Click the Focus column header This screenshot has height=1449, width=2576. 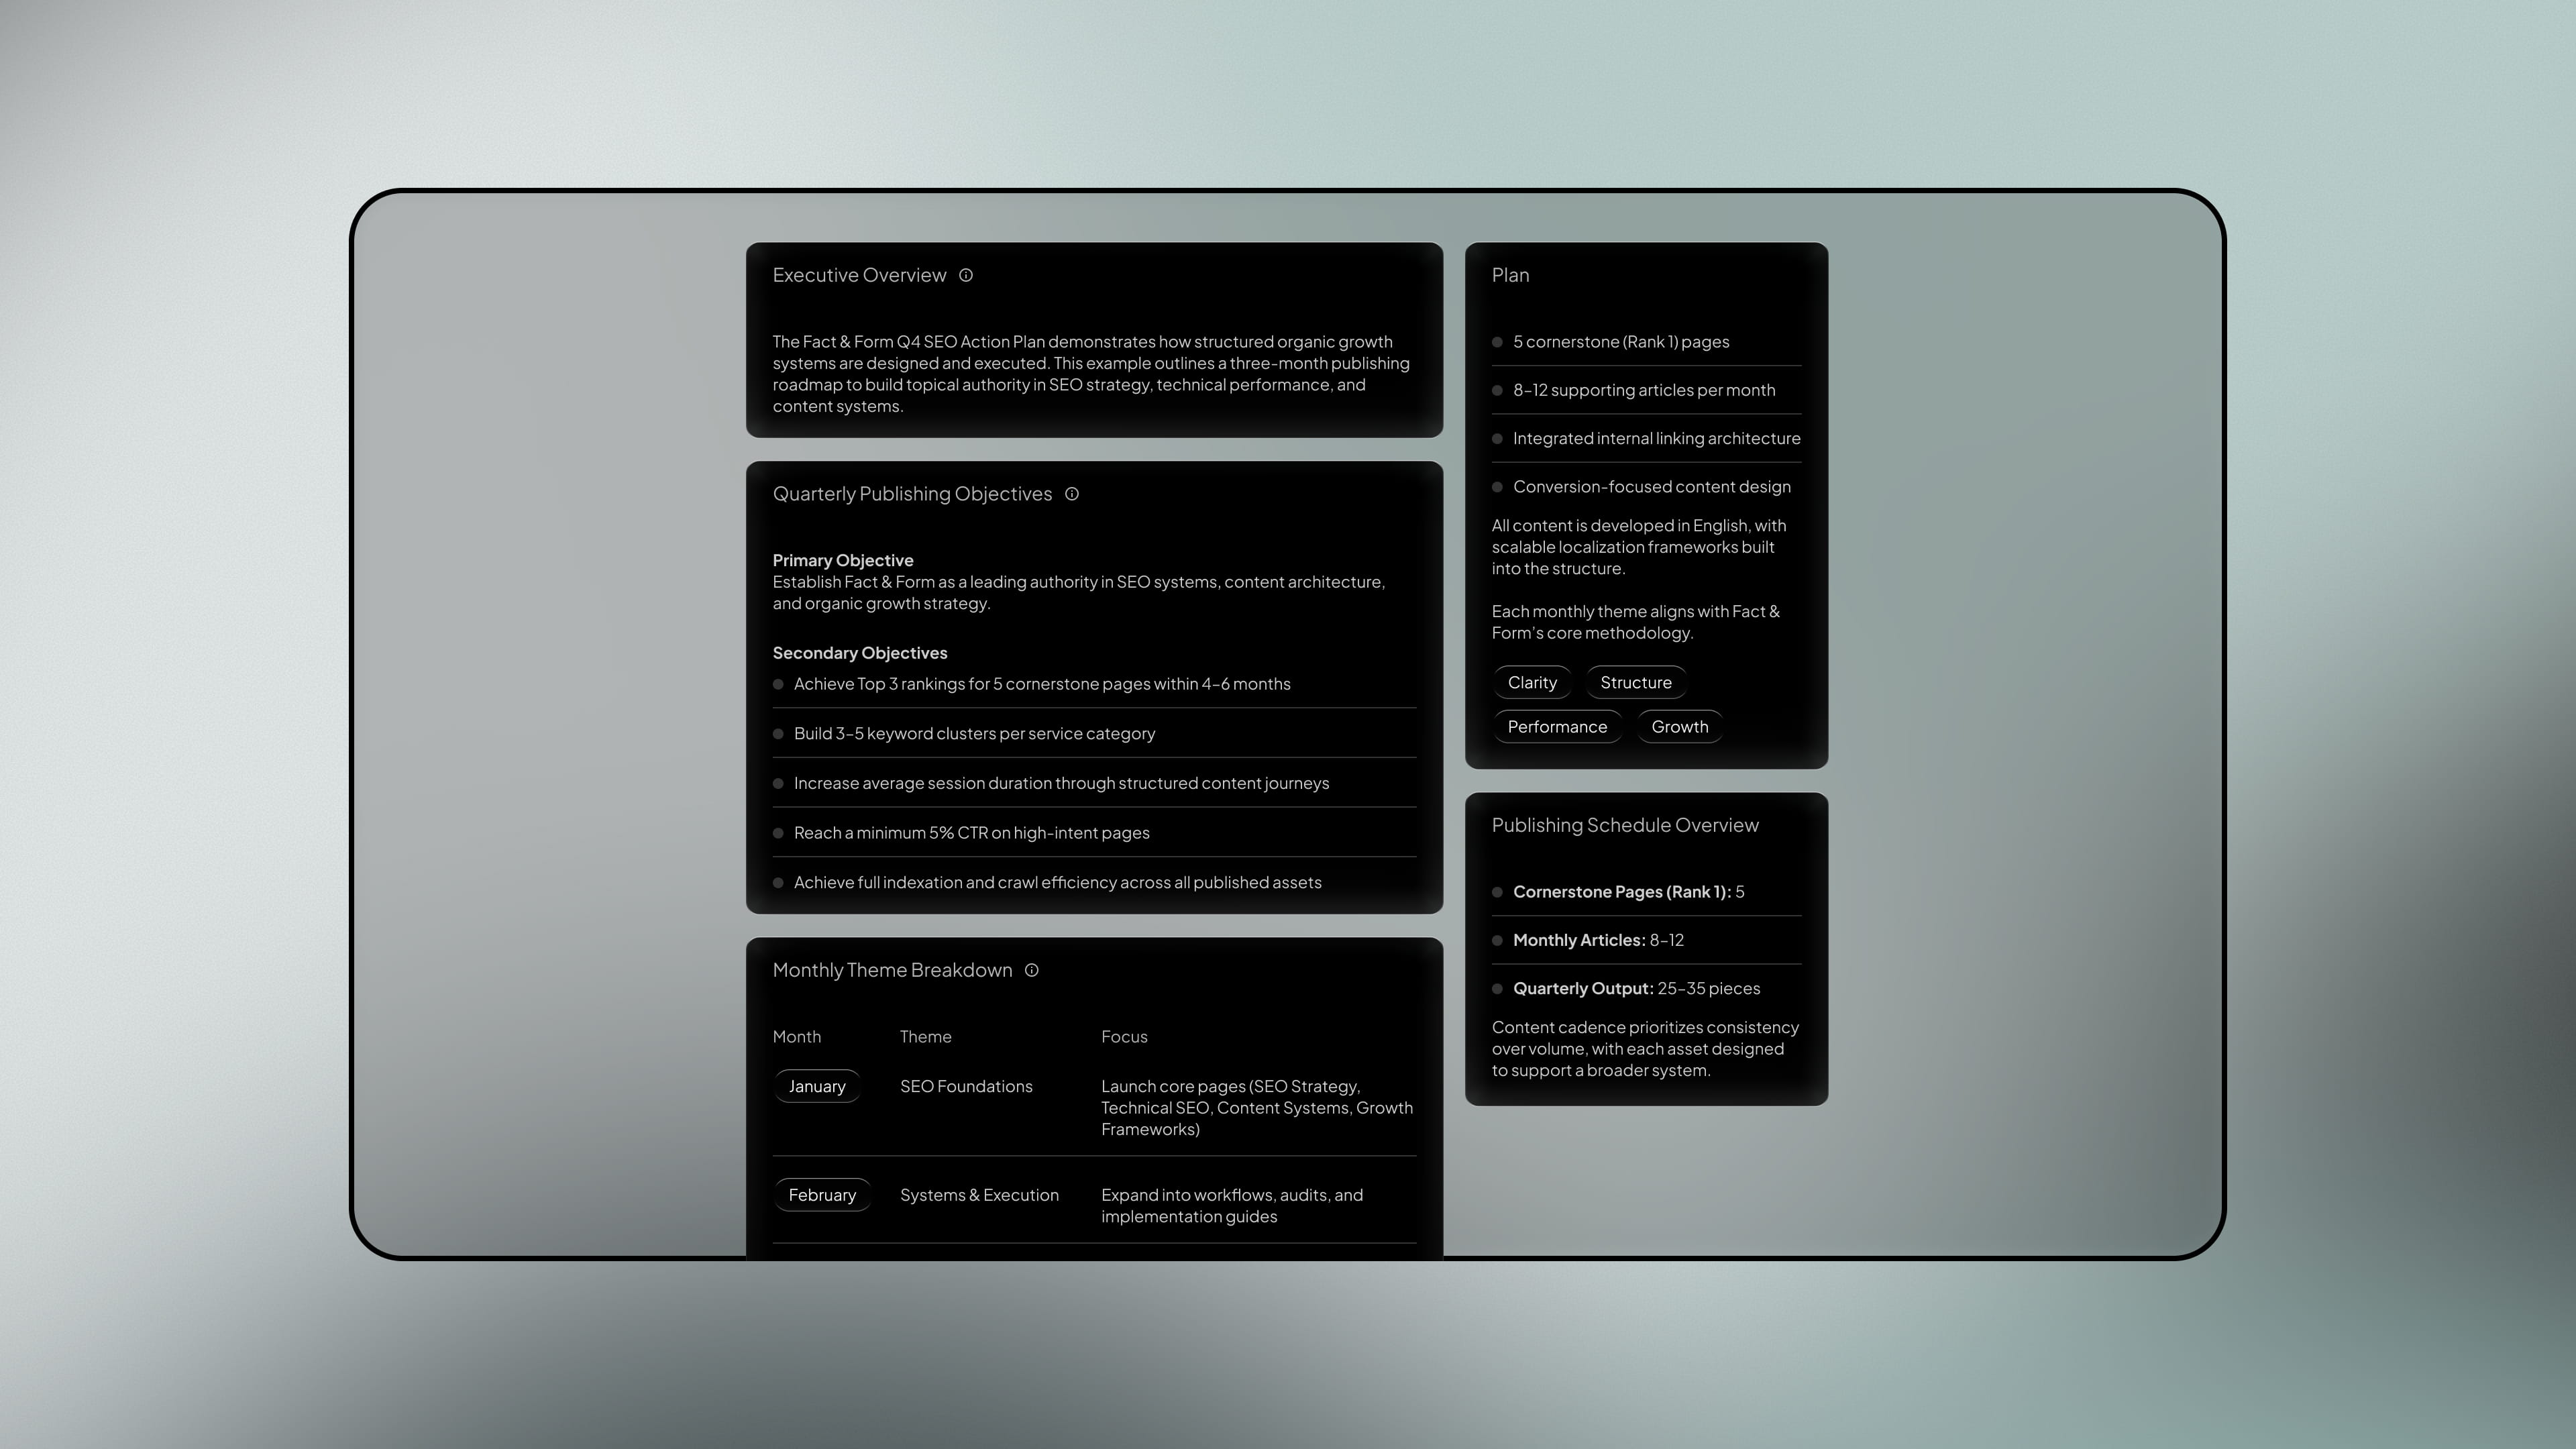(x=1124, y=1037)
